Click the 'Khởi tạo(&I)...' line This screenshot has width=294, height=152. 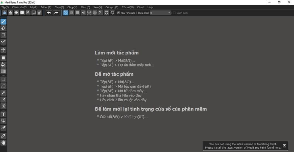pyautogui.click(x=136, y=117)
